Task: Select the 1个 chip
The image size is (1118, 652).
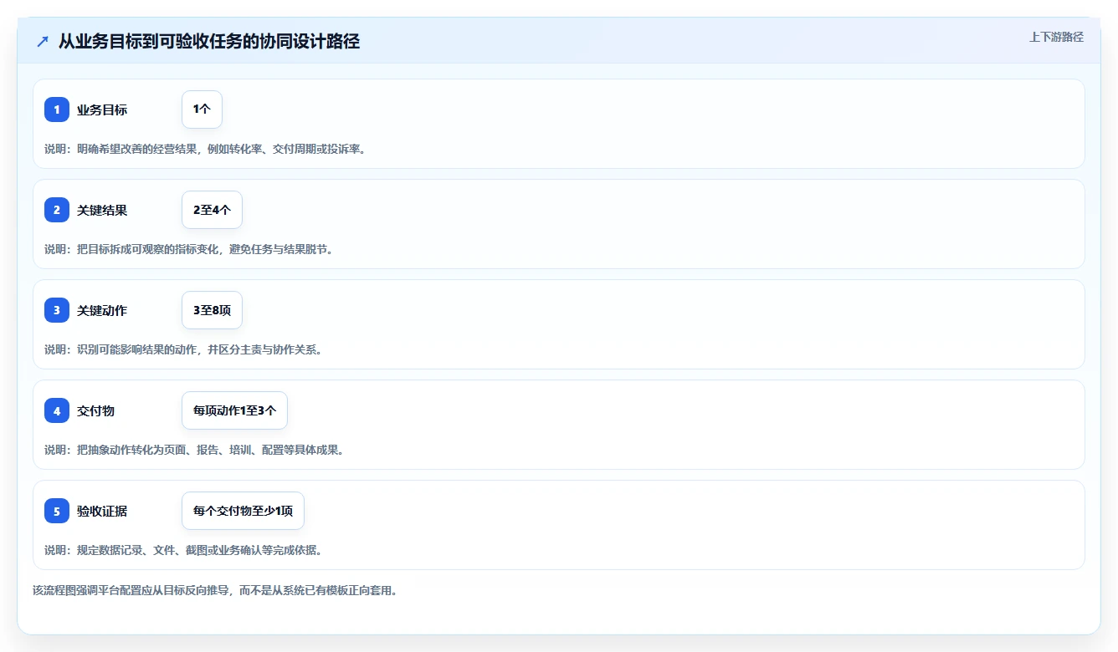Action: (202, 110)
